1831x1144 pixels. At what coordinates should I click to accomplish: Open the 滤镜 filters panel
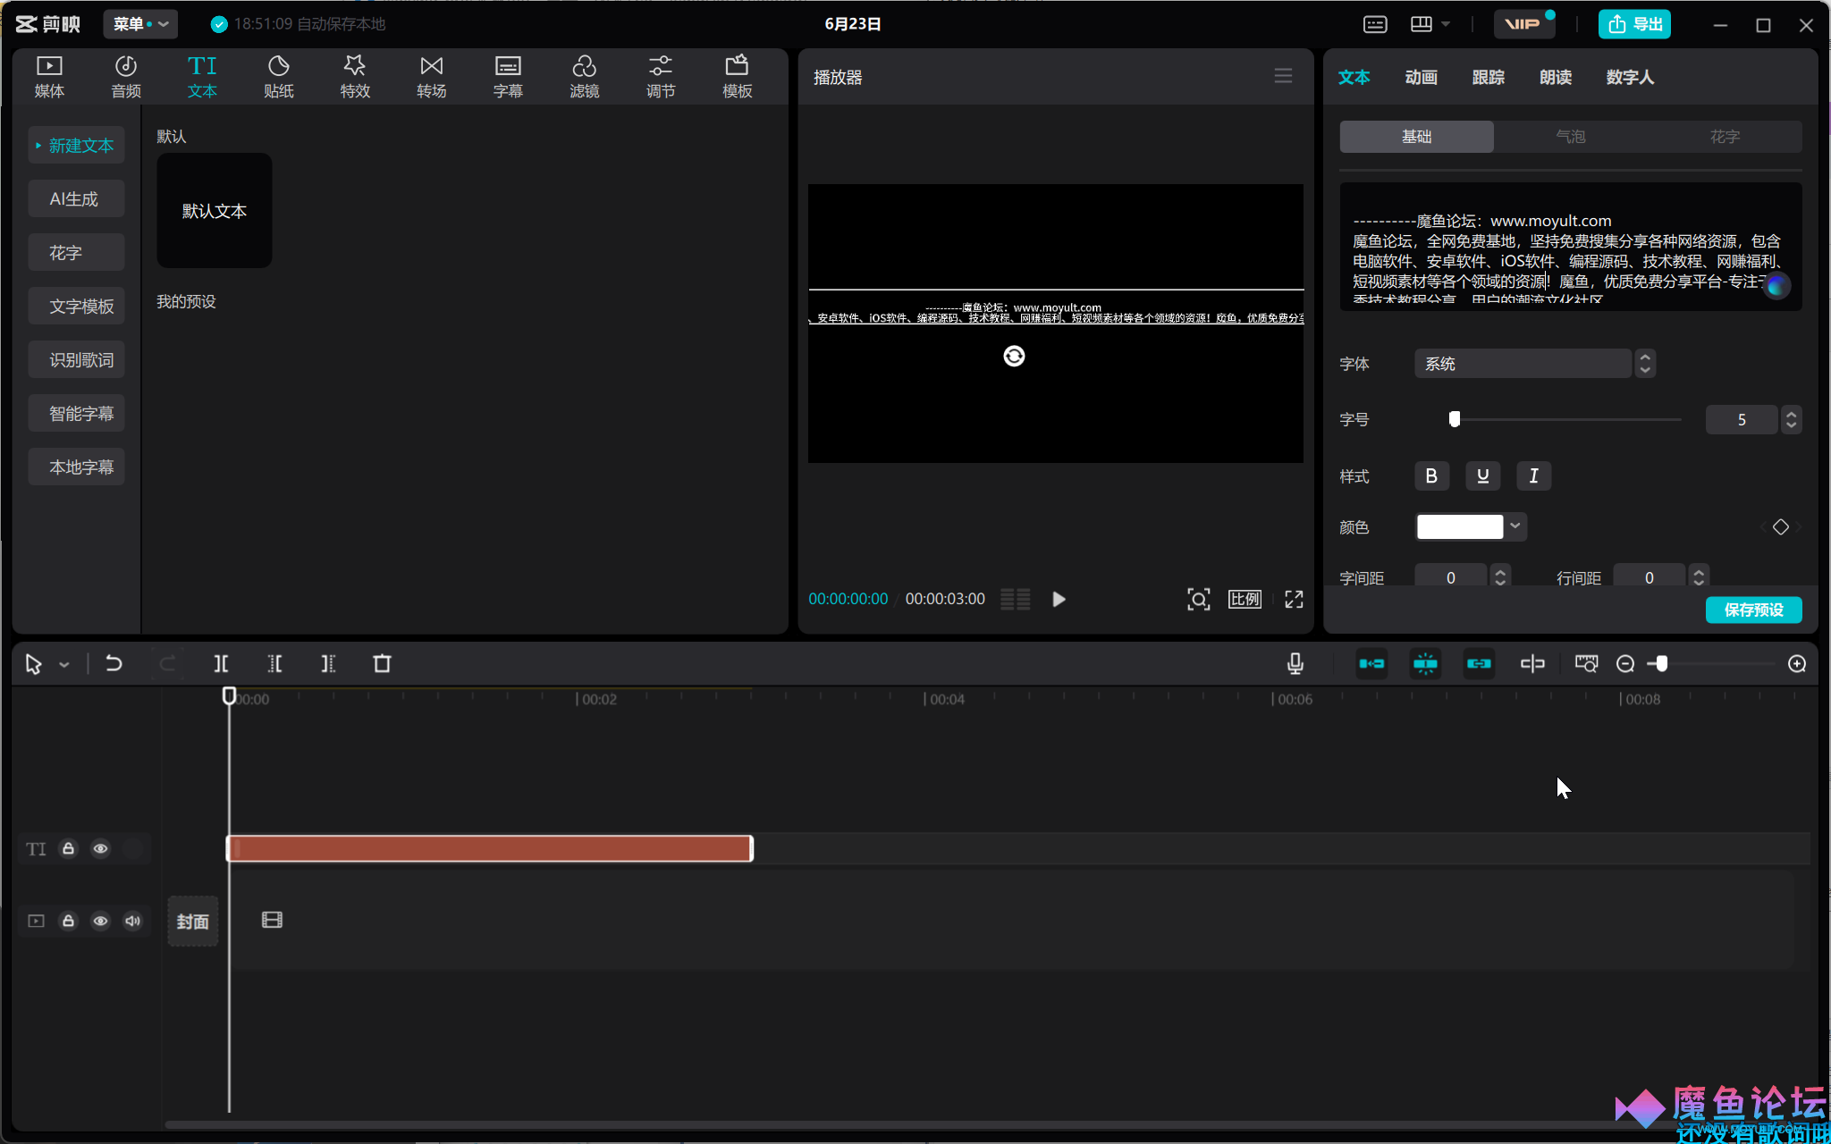tap(585, 77)
